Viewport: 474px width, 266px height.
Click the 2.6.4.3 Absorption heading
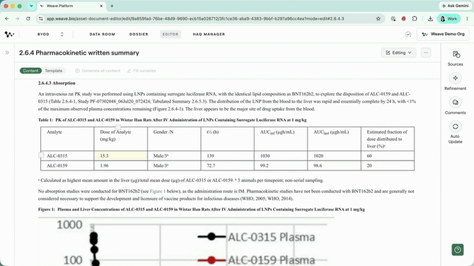[57, 83]
